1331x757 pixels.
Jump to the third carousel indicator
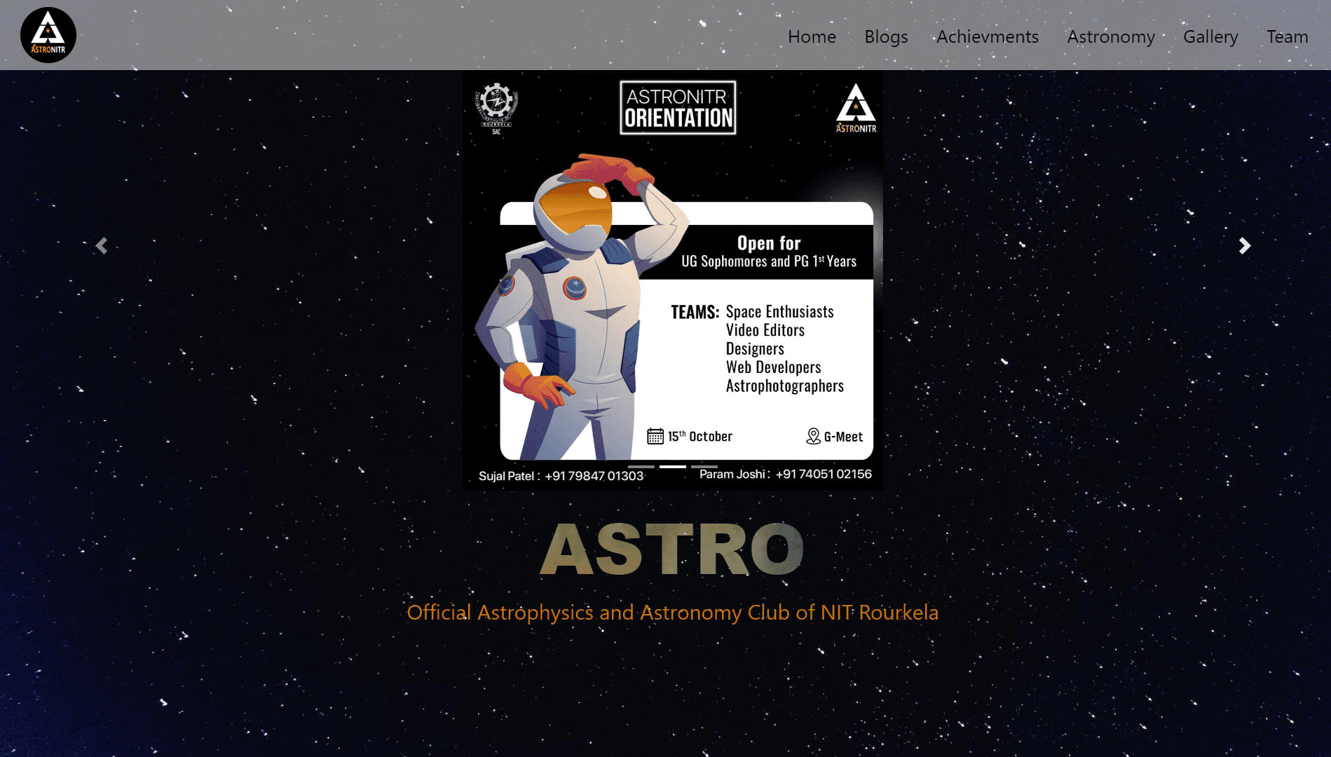[x=704, y=466]
